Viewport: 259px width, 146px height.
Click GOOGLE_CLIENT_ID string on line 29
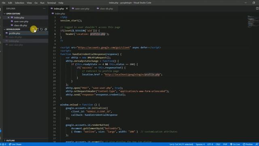coord(99,112)
